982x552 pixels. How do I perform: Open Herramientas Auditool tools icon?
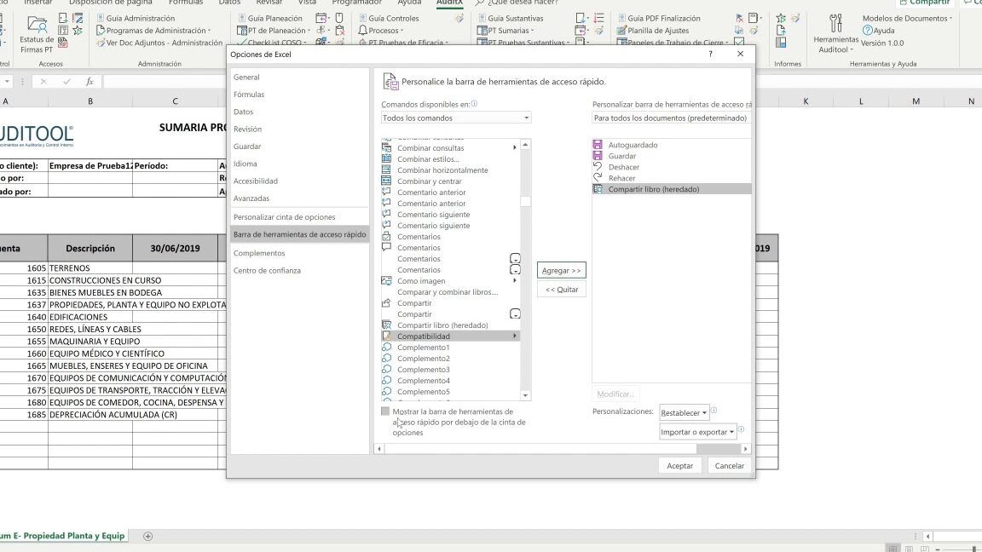[835, 24]
